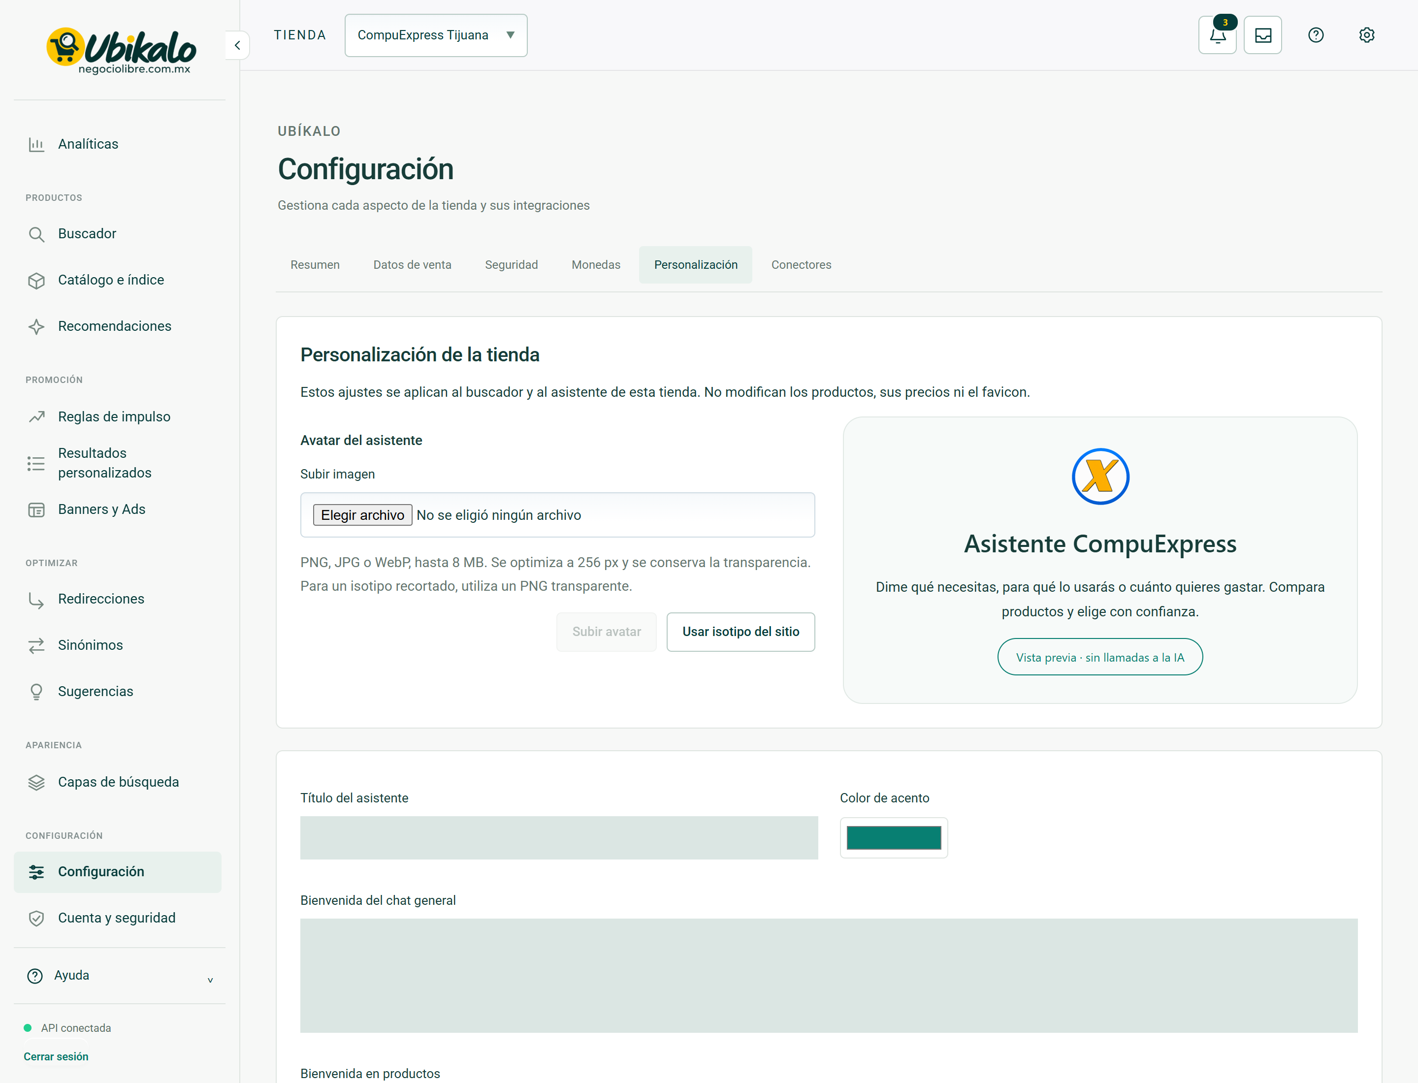Click the Cerrar sesión link
The height and width of the screenshot is (1083, 1418).
click(56, 1056)
